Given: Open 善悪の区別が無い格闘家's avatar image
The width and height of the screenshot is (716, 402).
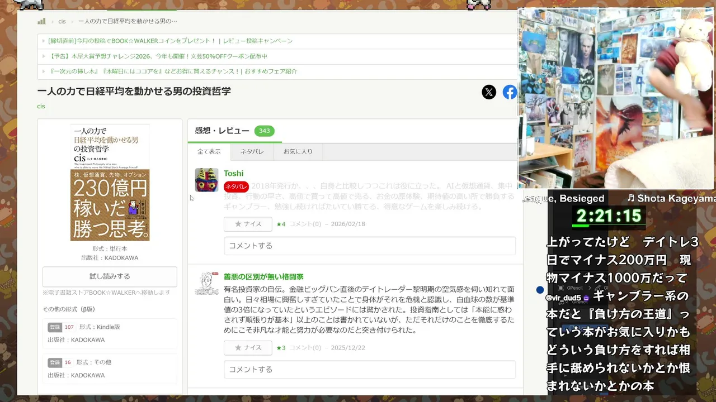Looking at the screenshot, I should 206,284.
